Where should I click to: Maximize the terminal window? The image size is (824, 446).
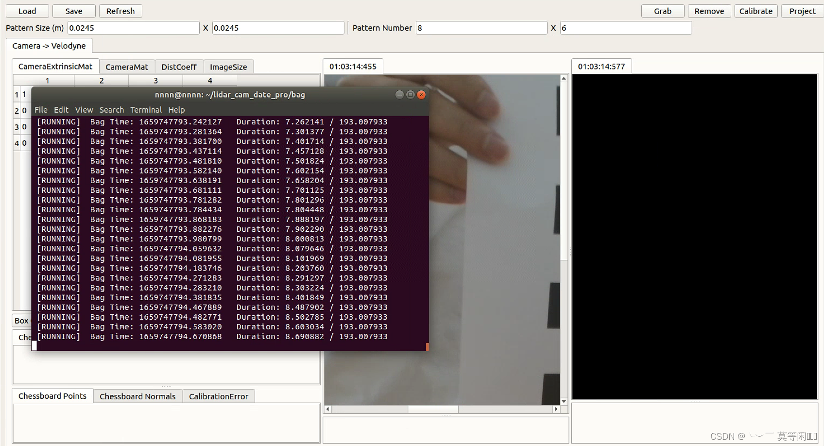(410, 95)
